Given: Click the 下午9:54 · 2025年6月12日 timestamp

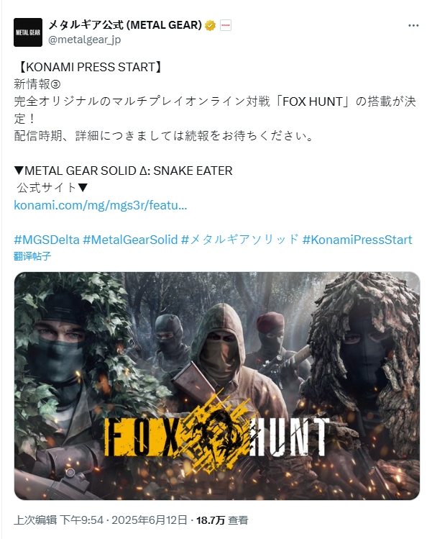Looking at the screenshot, I should point(124,520).
